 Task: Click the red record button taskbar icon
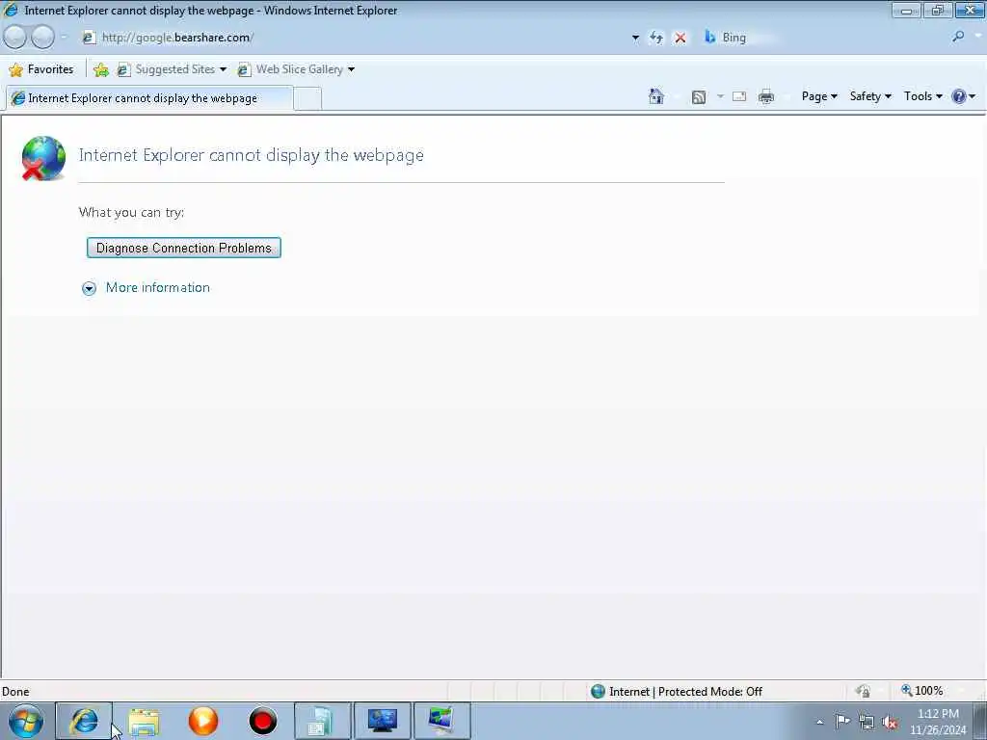(263, 721)
